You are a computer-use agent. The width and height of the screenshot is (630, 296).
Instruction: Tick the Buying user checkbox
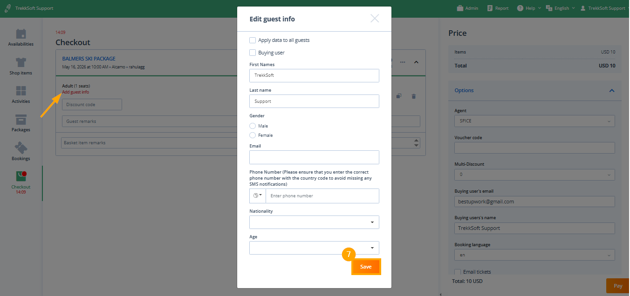coord(253,53)
